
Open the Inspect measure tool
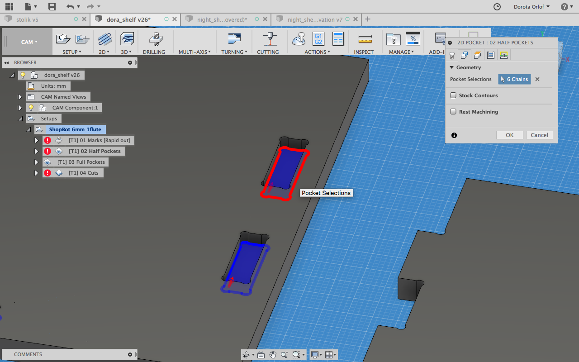(x=364, y=39)
